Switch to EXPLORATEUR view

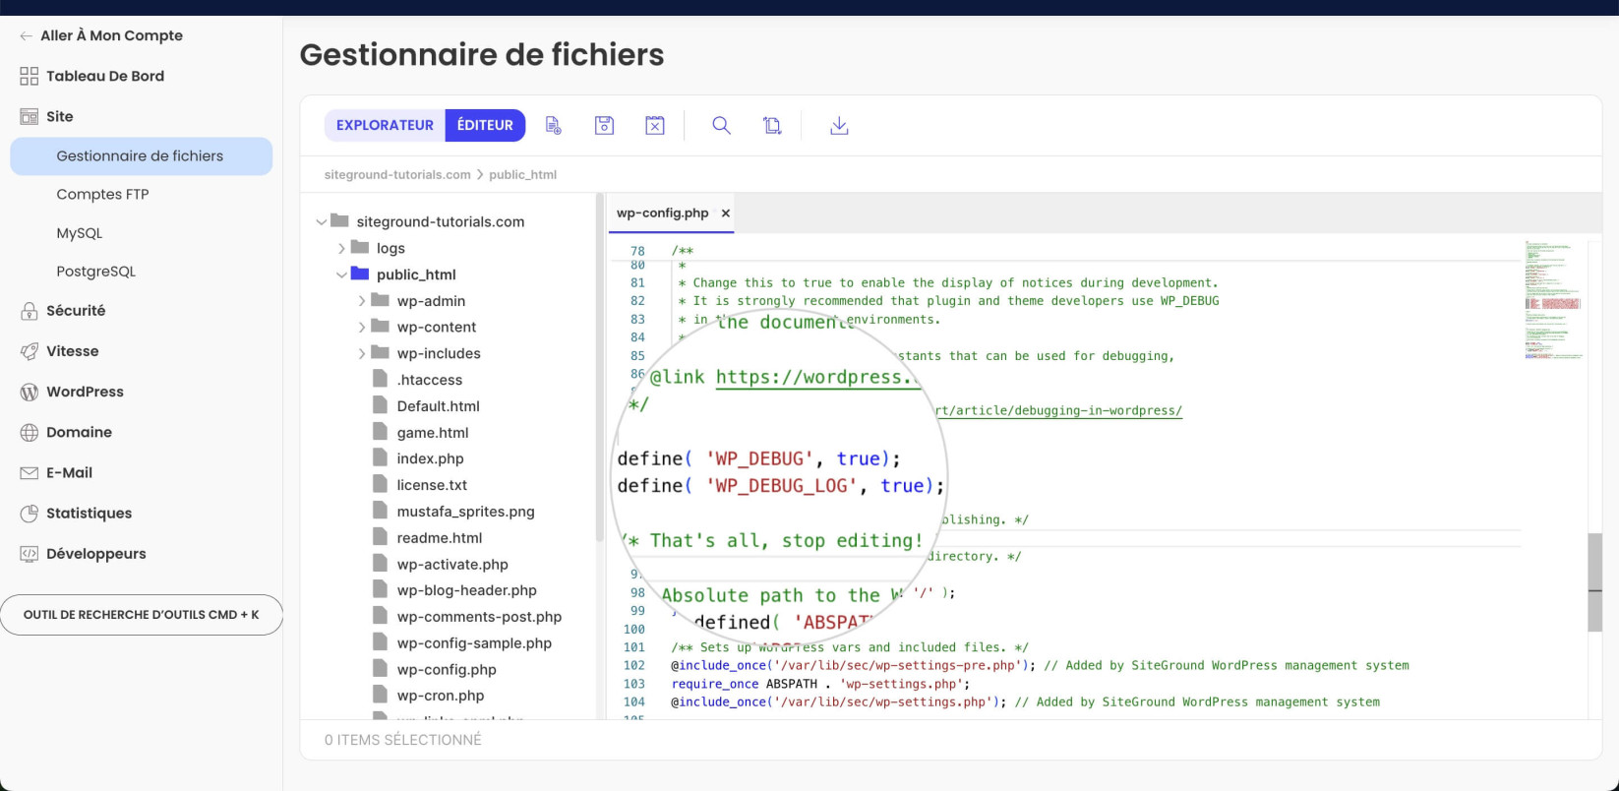[x=385, y=125]
